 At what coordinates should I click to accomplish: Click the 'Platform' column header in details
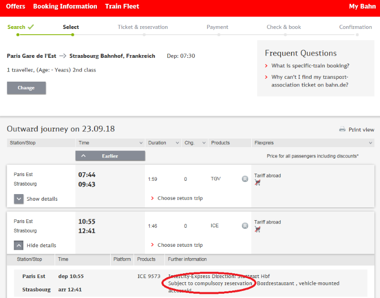pyautogui.click(x=122, y=259)
